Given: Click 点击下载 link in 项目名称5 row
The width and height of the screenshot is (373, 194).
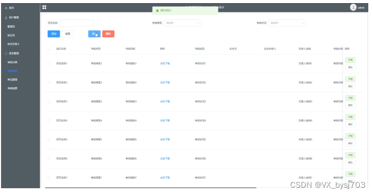Looking at the screenshot, I should pos(165,139).
